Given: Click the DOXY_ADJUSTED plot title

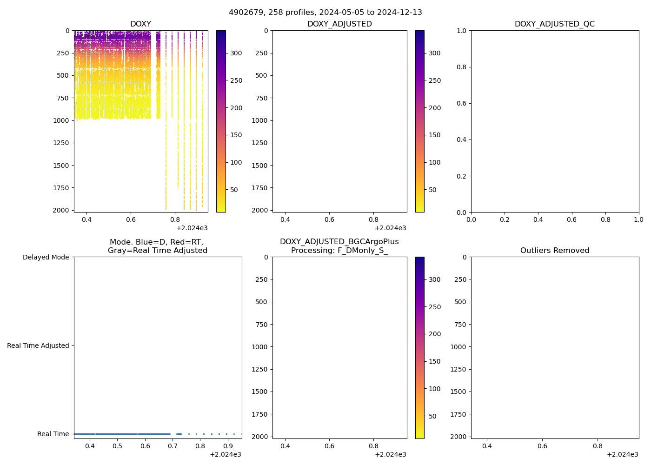Looking at the screenshot, I should (x=339, y=24).
